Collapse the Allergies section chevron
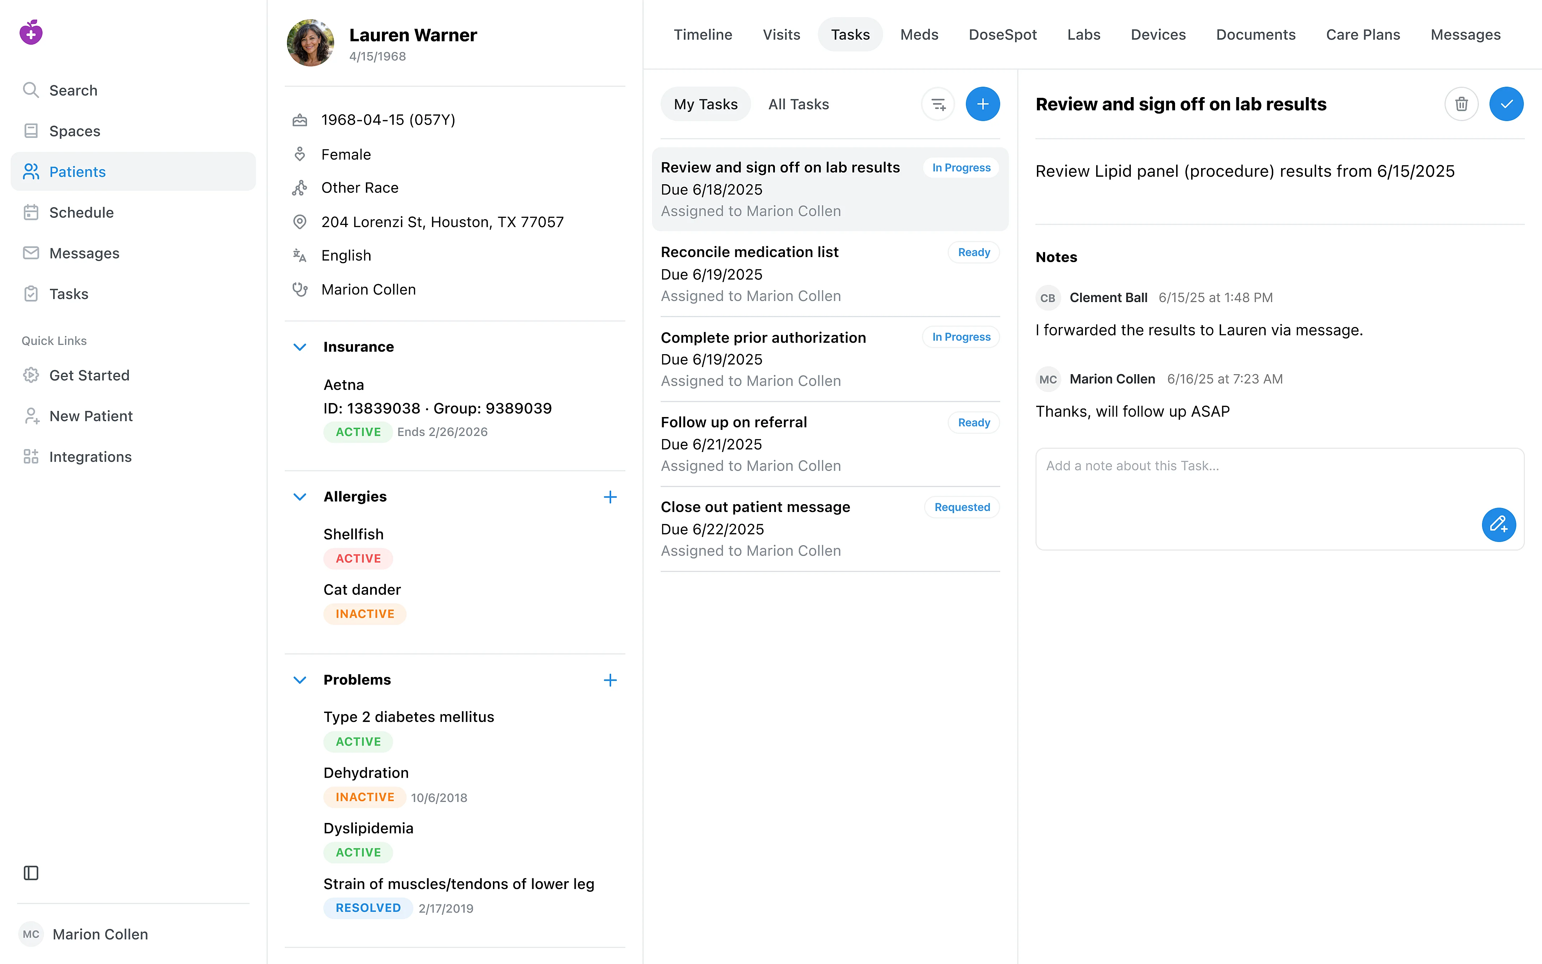Viewport: 1542px width, 964px height. point(299,497)
